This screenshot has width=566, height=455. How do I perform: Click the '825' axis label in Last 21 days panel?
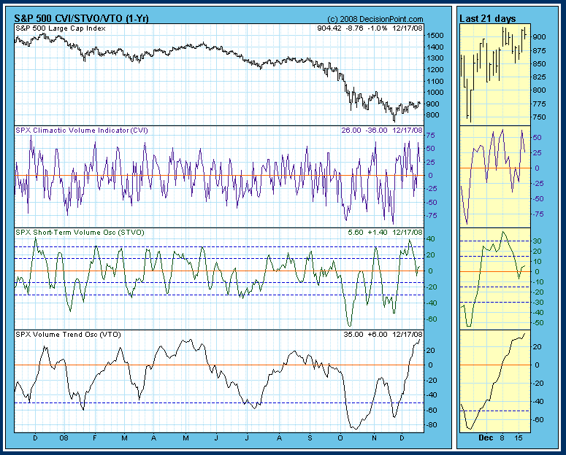click(x=540, y=77)
